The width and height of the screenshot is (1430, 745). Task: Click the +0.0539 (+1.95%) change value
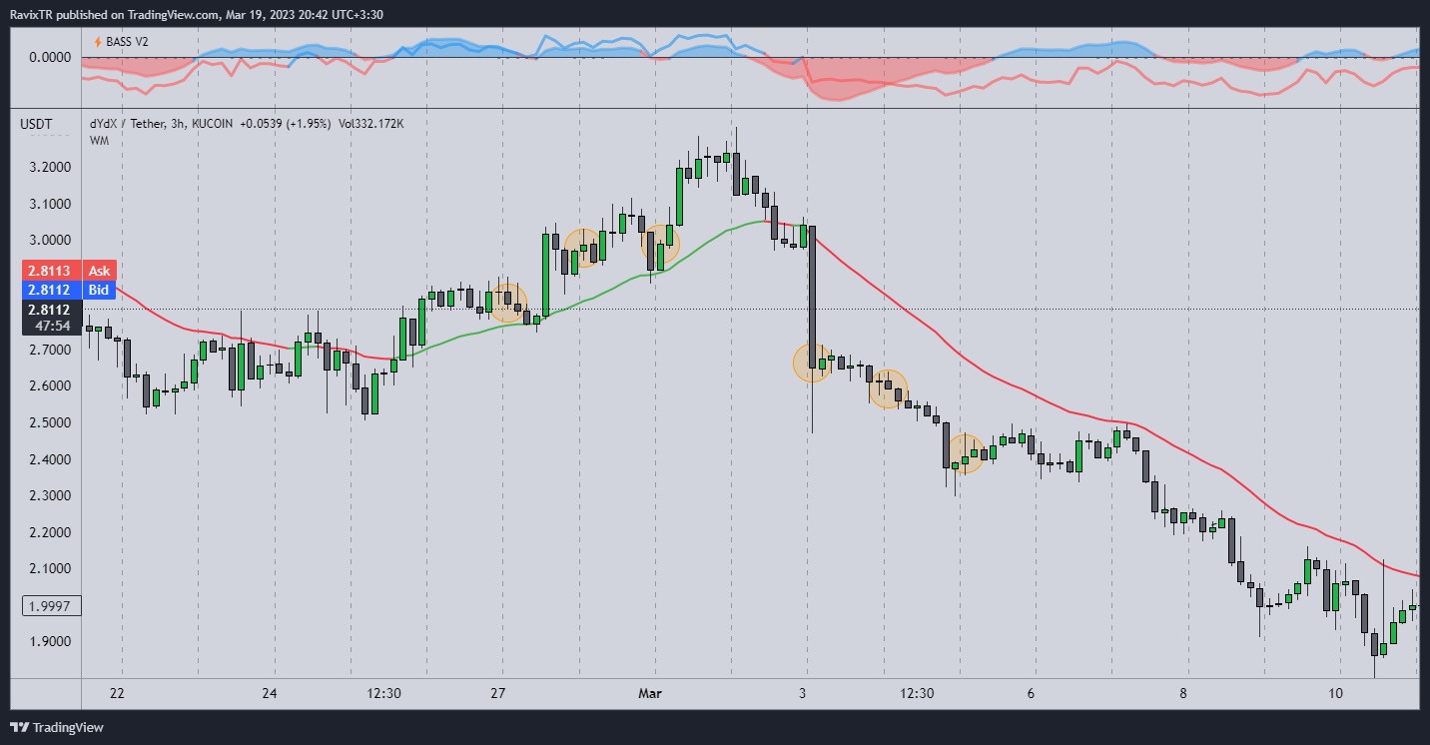click(x=284, y=123)
